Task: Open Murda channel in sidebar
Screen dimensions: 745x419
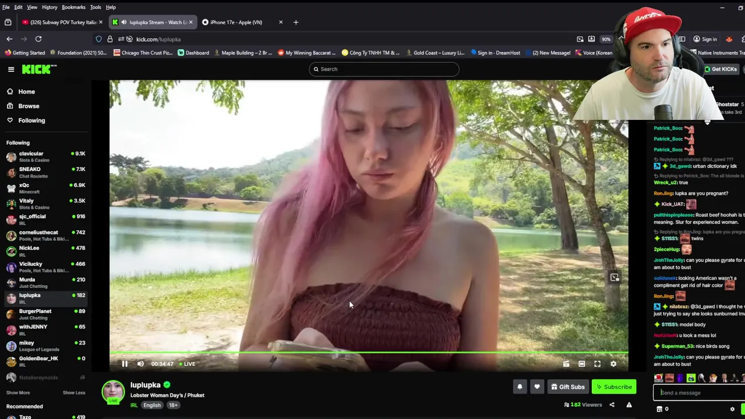Action: pos(45,282)
